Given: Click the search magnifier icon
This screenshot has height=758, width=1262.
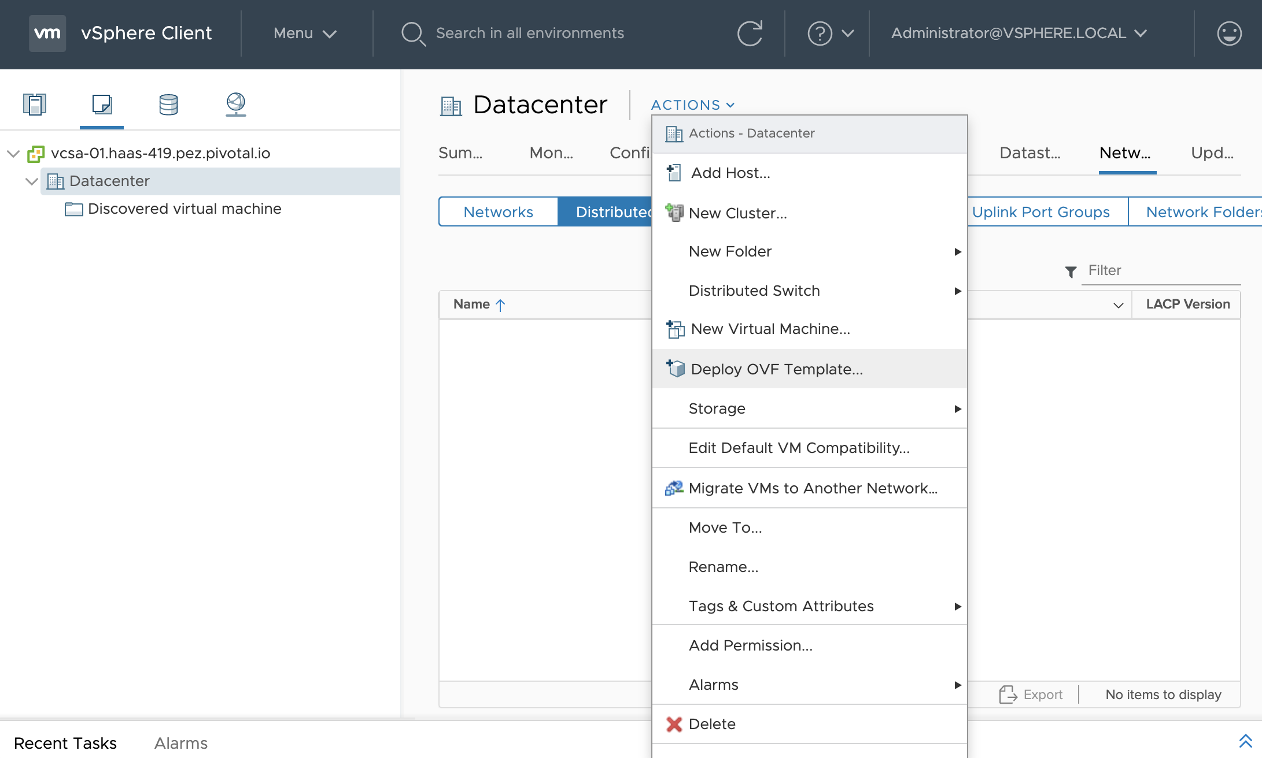Looking at the screenshot, I should pyautogui.click(x=413, y=34).
